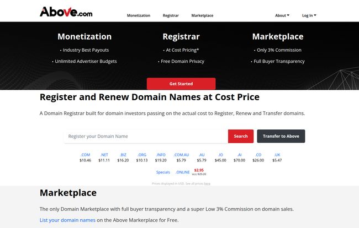Click 'Only 3% Commission' bullet text

coord(279,50)
